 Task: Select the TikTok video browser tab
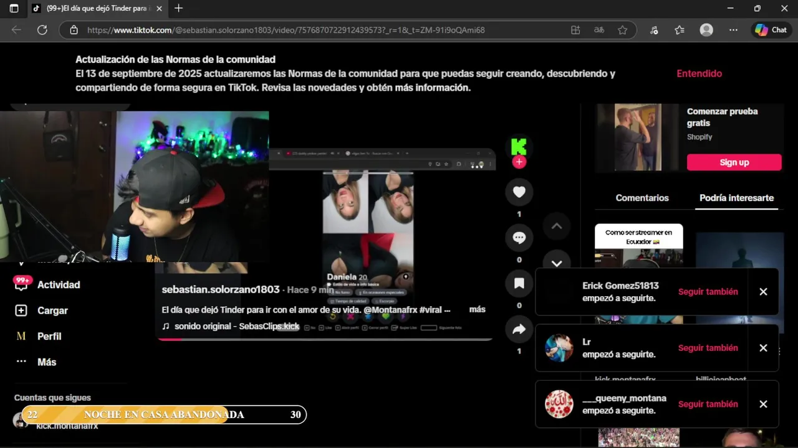97,9
